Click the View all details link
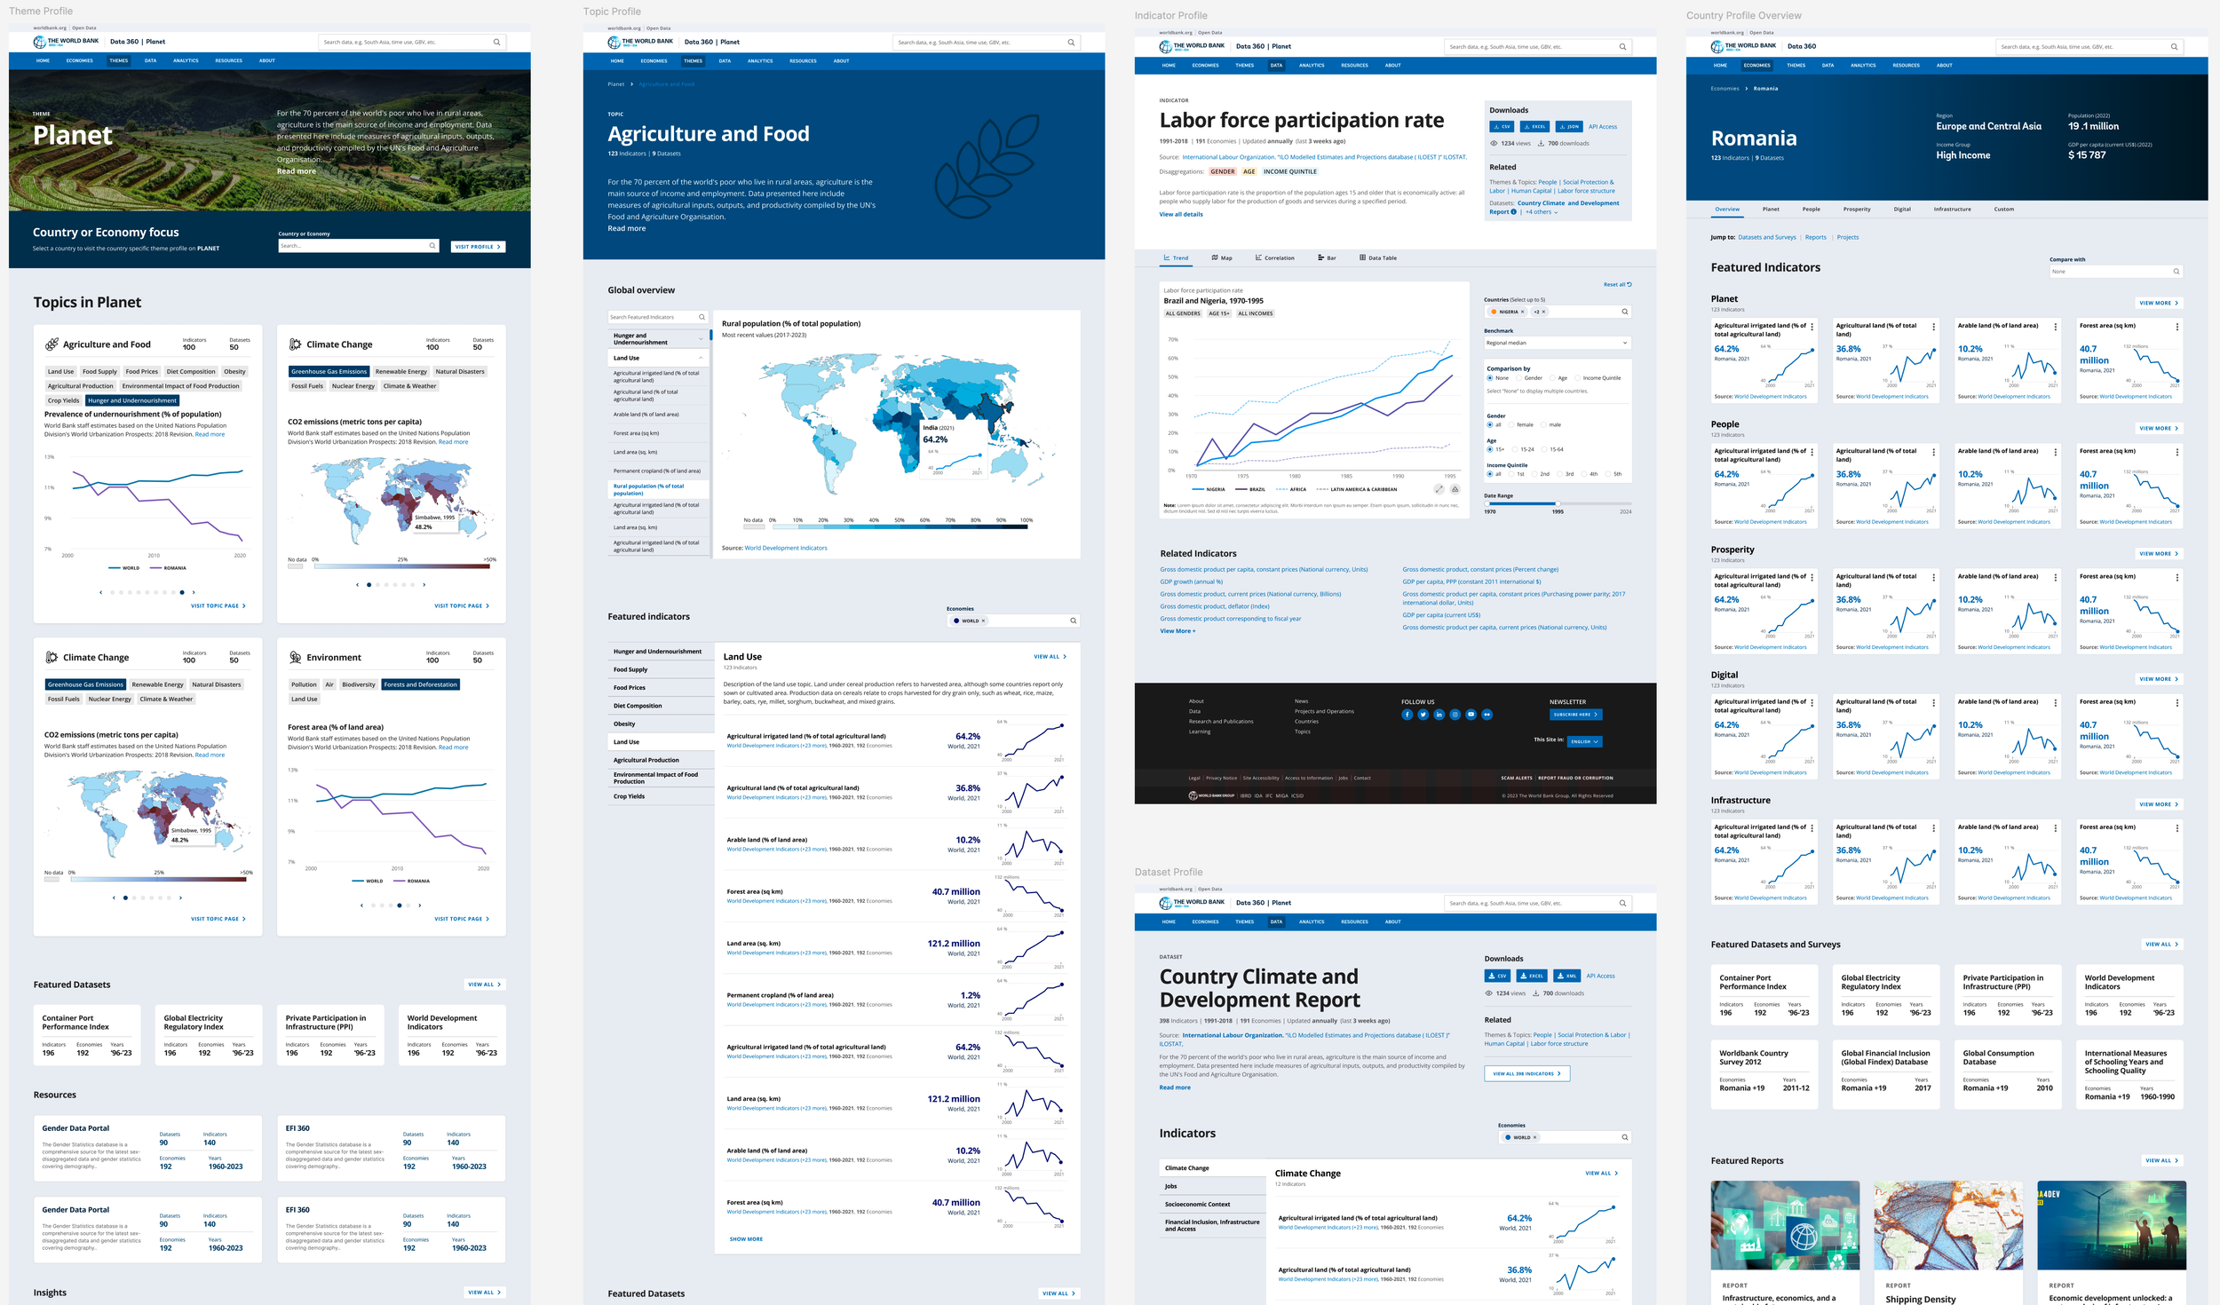This screenshot has width=2220, height=1305. point(1180,214)
